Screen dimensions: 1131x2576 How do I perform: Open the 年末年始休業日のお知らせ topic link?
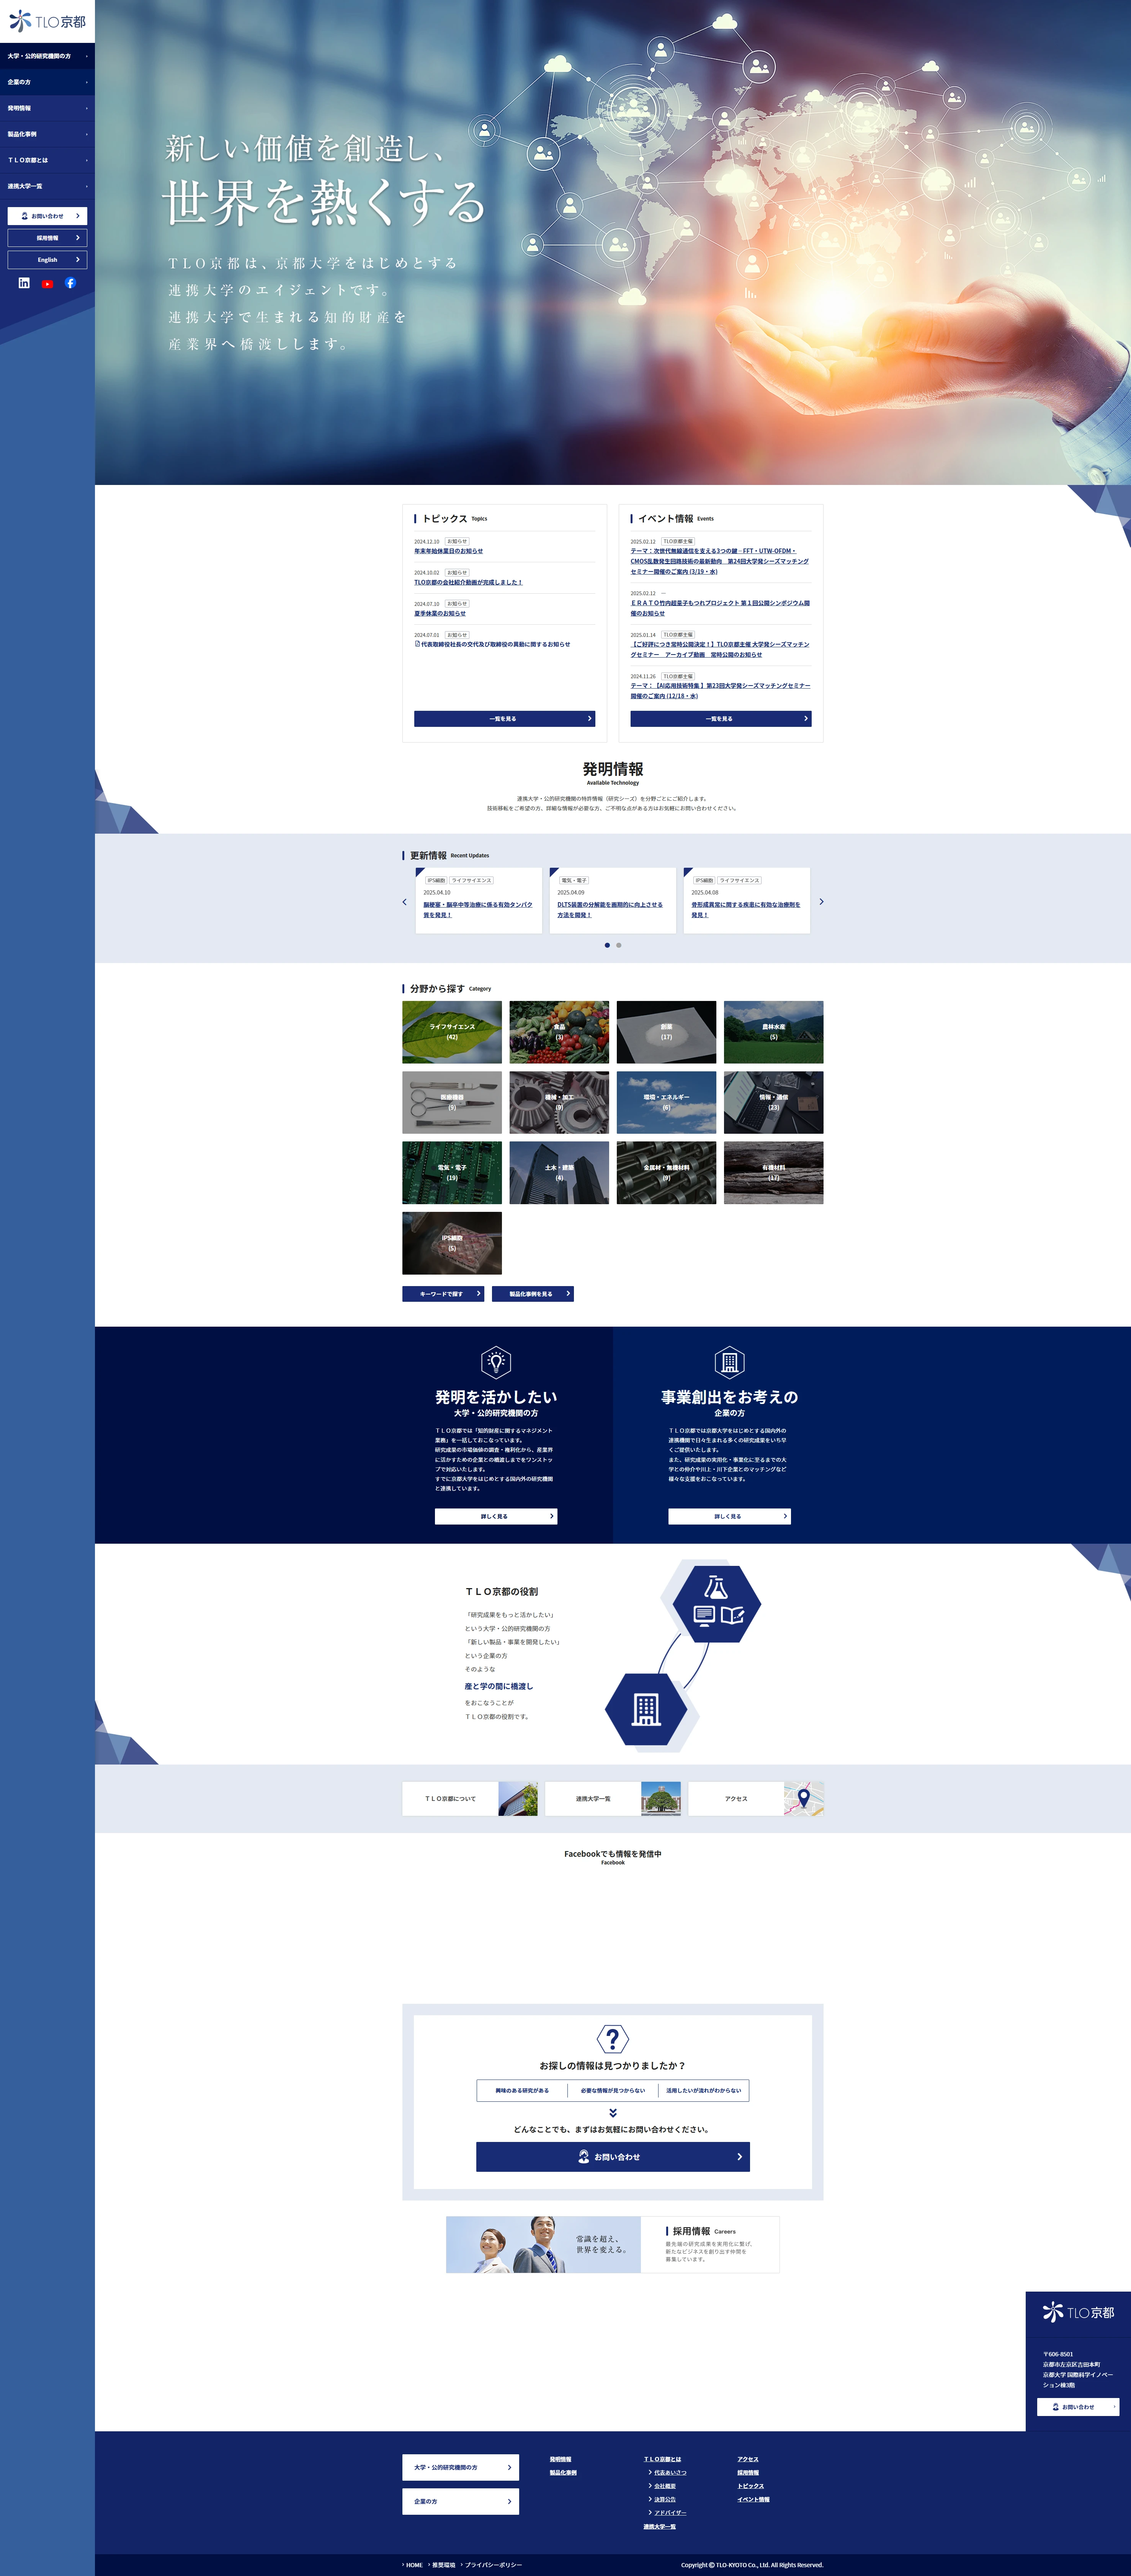(x=448, y=551)
